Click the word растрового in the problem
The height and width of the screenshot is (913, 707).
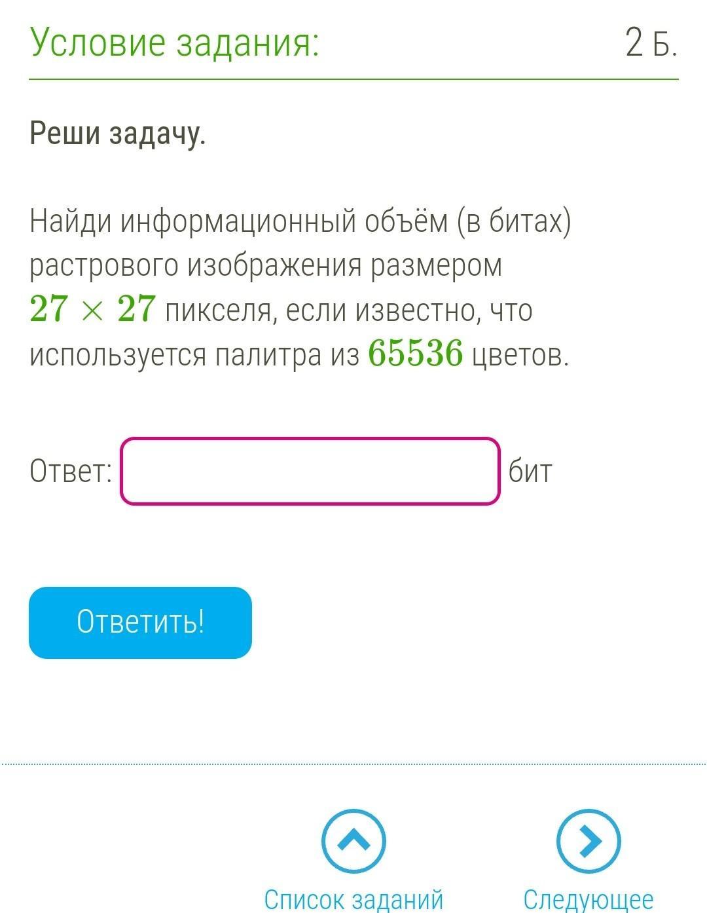(x=104, y=266)
